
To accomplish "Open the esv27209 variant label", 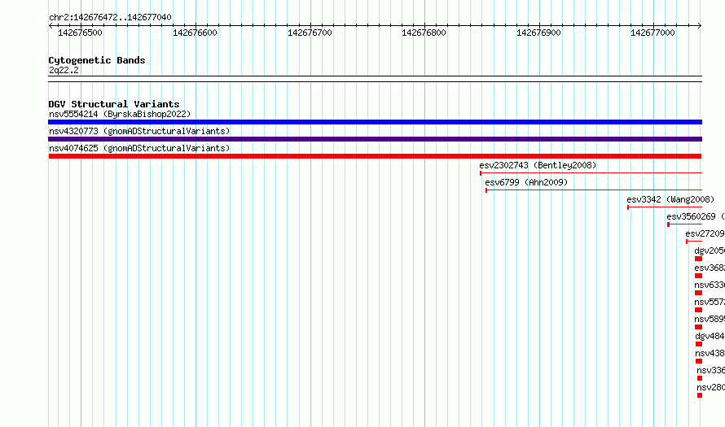I will 705,233.
